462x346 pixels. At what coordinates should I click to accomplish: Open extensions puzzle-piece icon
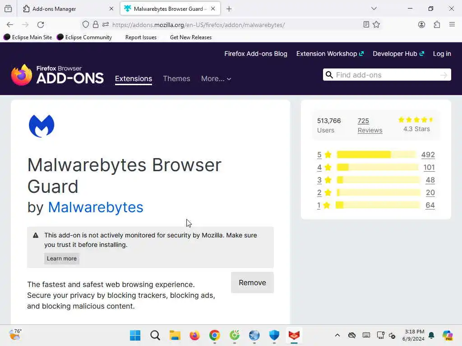click(437, 25)
